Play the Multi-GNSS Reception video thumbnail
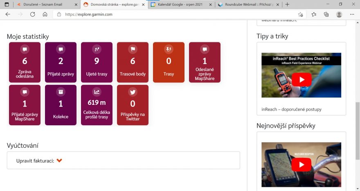Image resolution: width=360 pixels, height=191 pixels. pyautogui.click(x=301, y=165)
